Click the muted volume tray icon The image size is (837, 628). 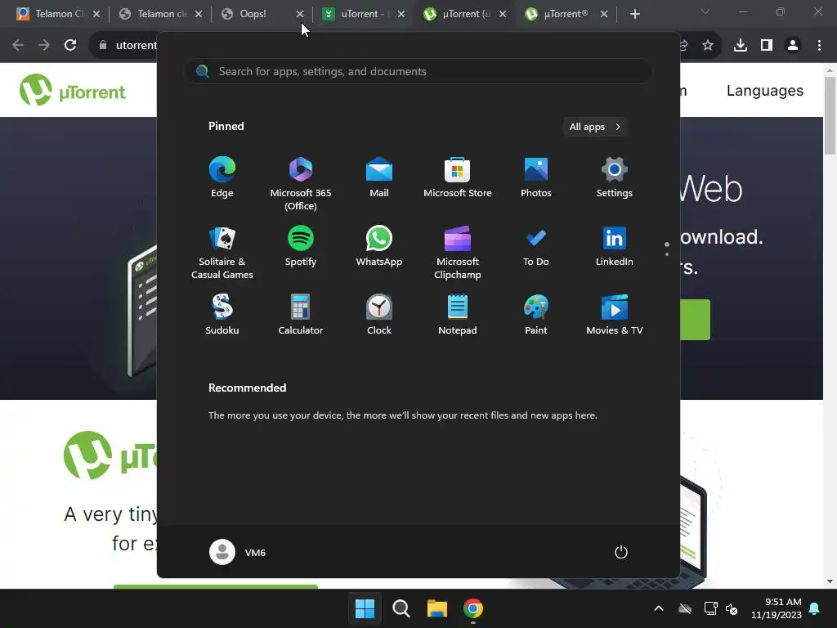click(732, 608)
